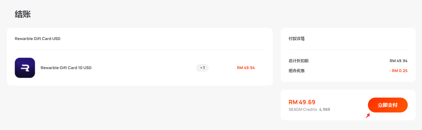This screenshot has height=130, width=422.
Task: Click the SEAGM Credits label
Action: click(x=303, y=109)
